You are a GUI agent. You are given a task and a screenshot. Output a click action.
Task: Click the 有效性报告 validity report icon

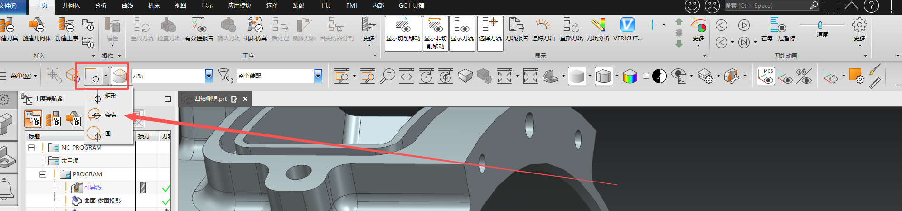199,29
